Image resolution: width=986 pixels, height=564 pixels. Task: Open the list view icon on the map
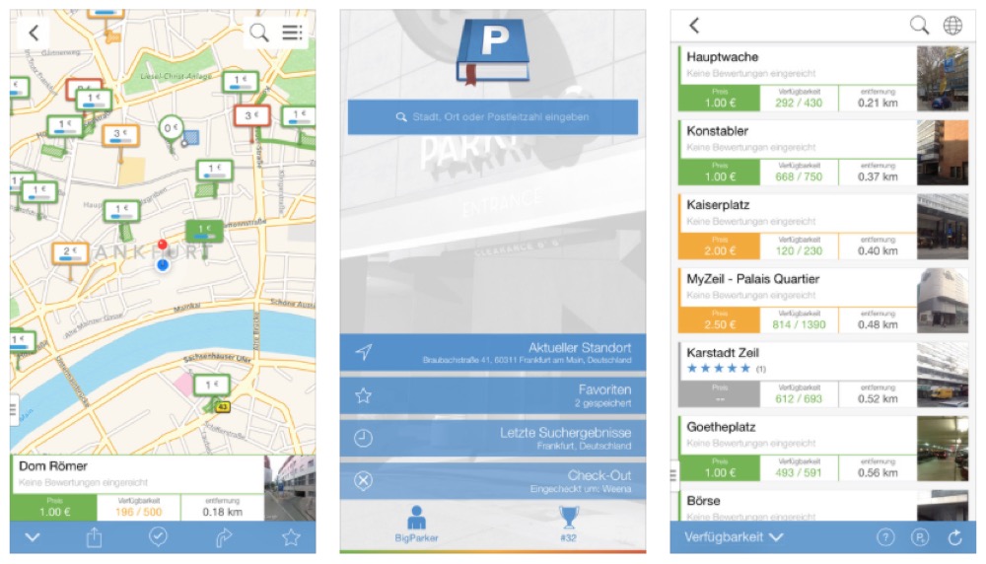pos(292,33)
